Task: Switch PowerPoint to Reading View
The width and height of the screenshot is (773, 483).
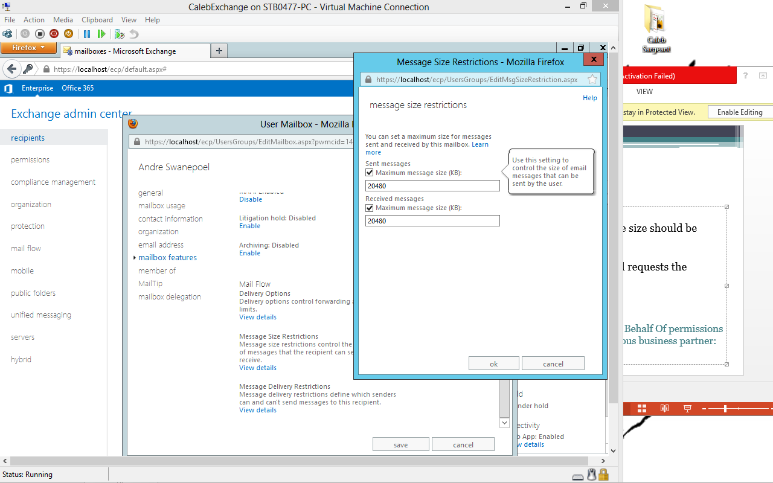Action: point(664,409)
